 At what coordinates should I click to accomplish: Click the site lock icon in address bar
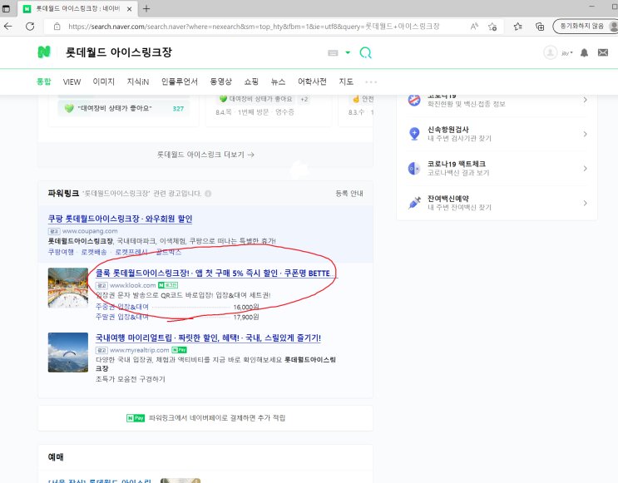pos(57,27)
